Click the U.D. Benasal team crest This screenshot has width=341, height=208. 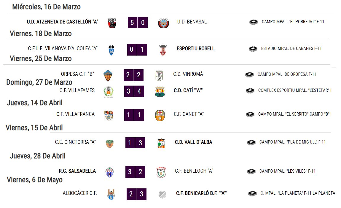click(163, 23)
